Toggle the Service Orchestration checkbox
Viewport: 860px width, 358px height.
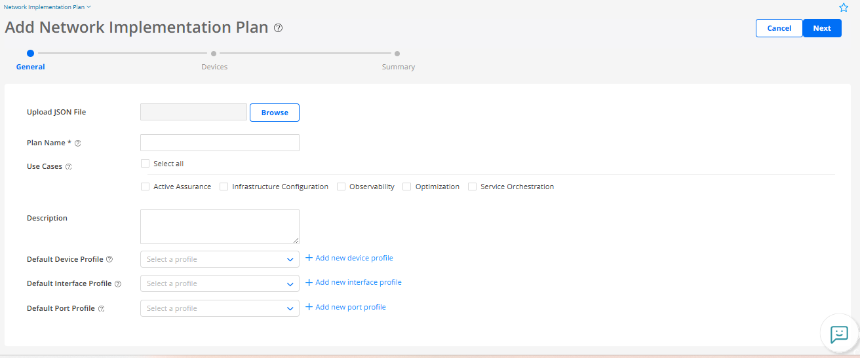coord(472,187)
